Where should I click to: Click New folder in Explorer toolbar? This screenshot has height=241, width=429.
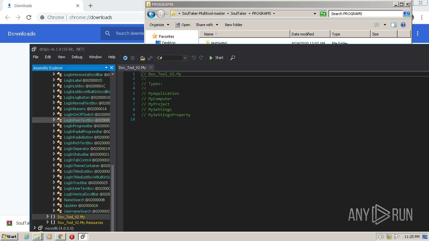click(x=234, y=25)
